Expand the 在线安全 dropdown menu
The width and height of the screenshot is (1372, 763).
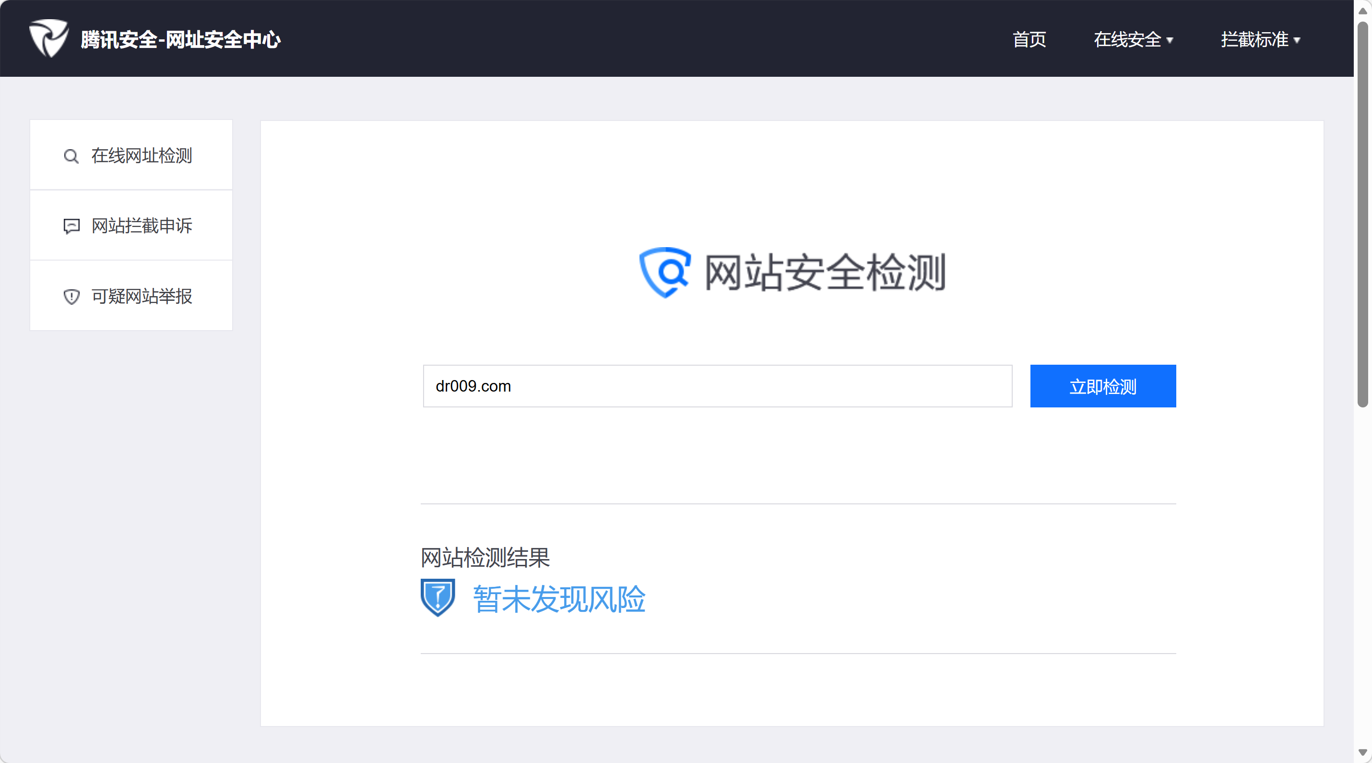tap(1127, 39)
